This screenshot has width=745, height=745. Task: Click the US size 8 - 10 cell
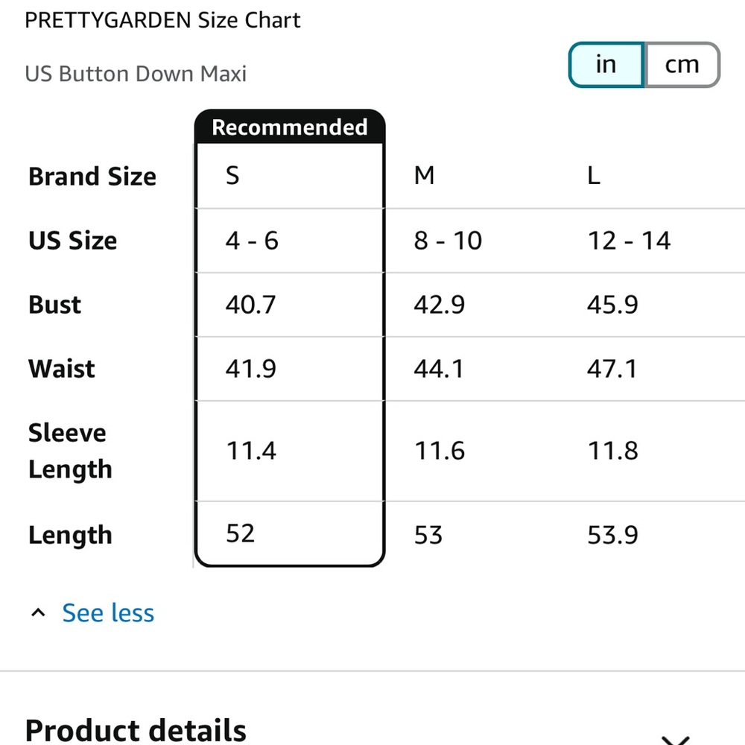[x=448, y=241]
